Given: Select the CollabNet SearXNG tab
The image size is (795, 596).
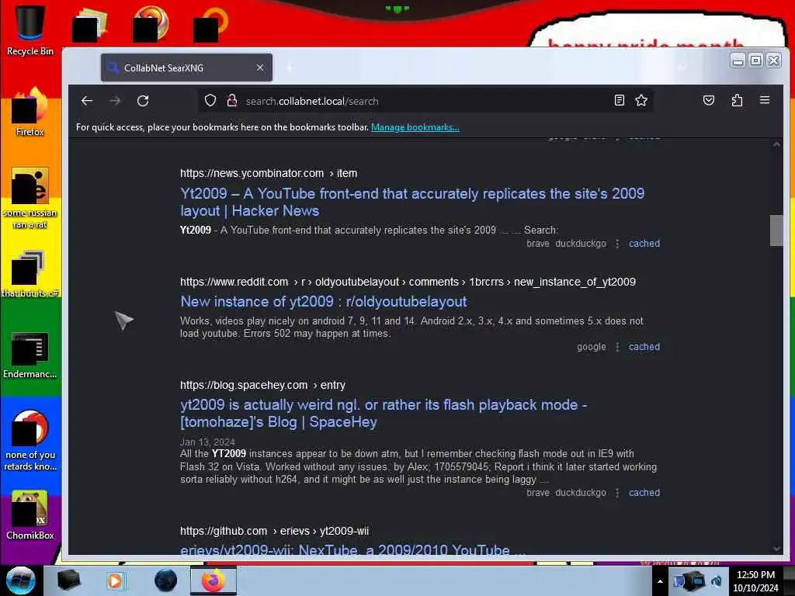Looking at the screenshot, I should coord(186,68).
